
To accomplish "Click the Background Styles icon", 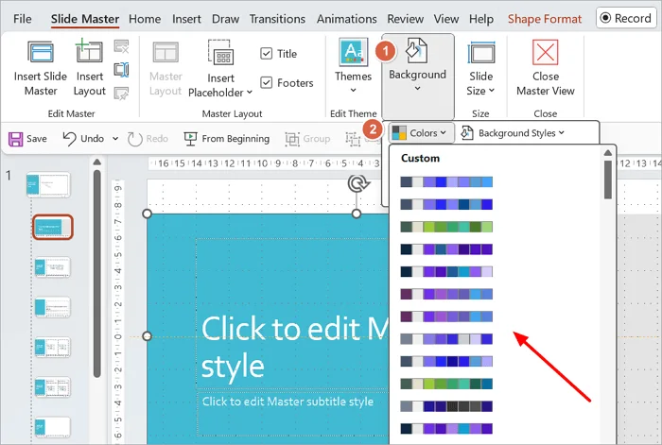I will [467, 133].
